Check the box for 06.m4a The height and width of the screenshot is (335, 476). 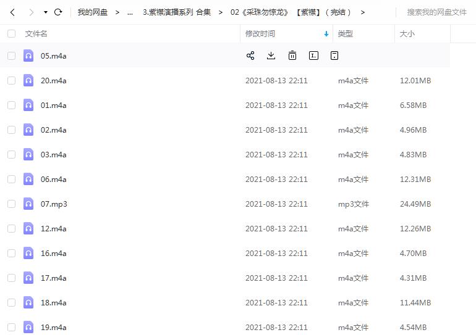pos(12,180)
